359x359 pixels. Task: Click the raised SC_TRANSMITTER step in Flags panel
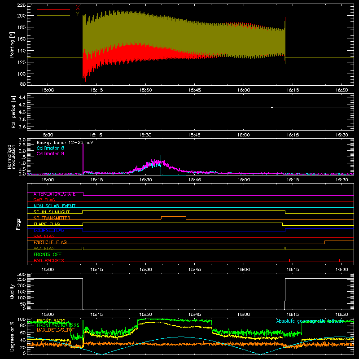(174, 217)
